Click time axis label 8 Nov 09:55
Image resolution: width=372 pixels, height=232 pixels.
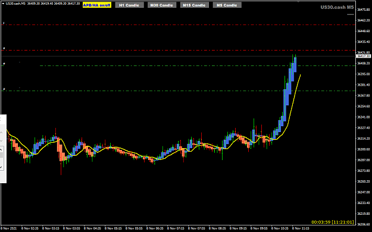[259, 228]
